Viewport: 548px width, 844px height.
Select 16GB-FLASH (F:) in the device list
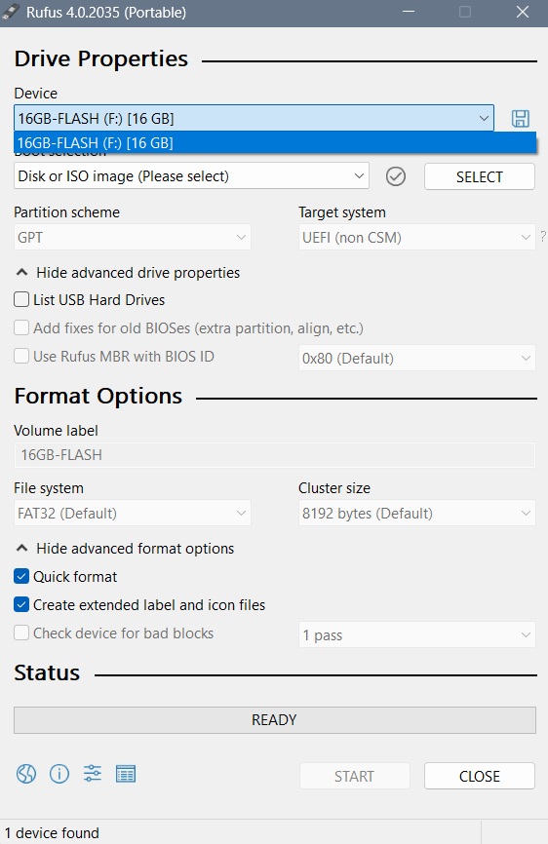275,143
